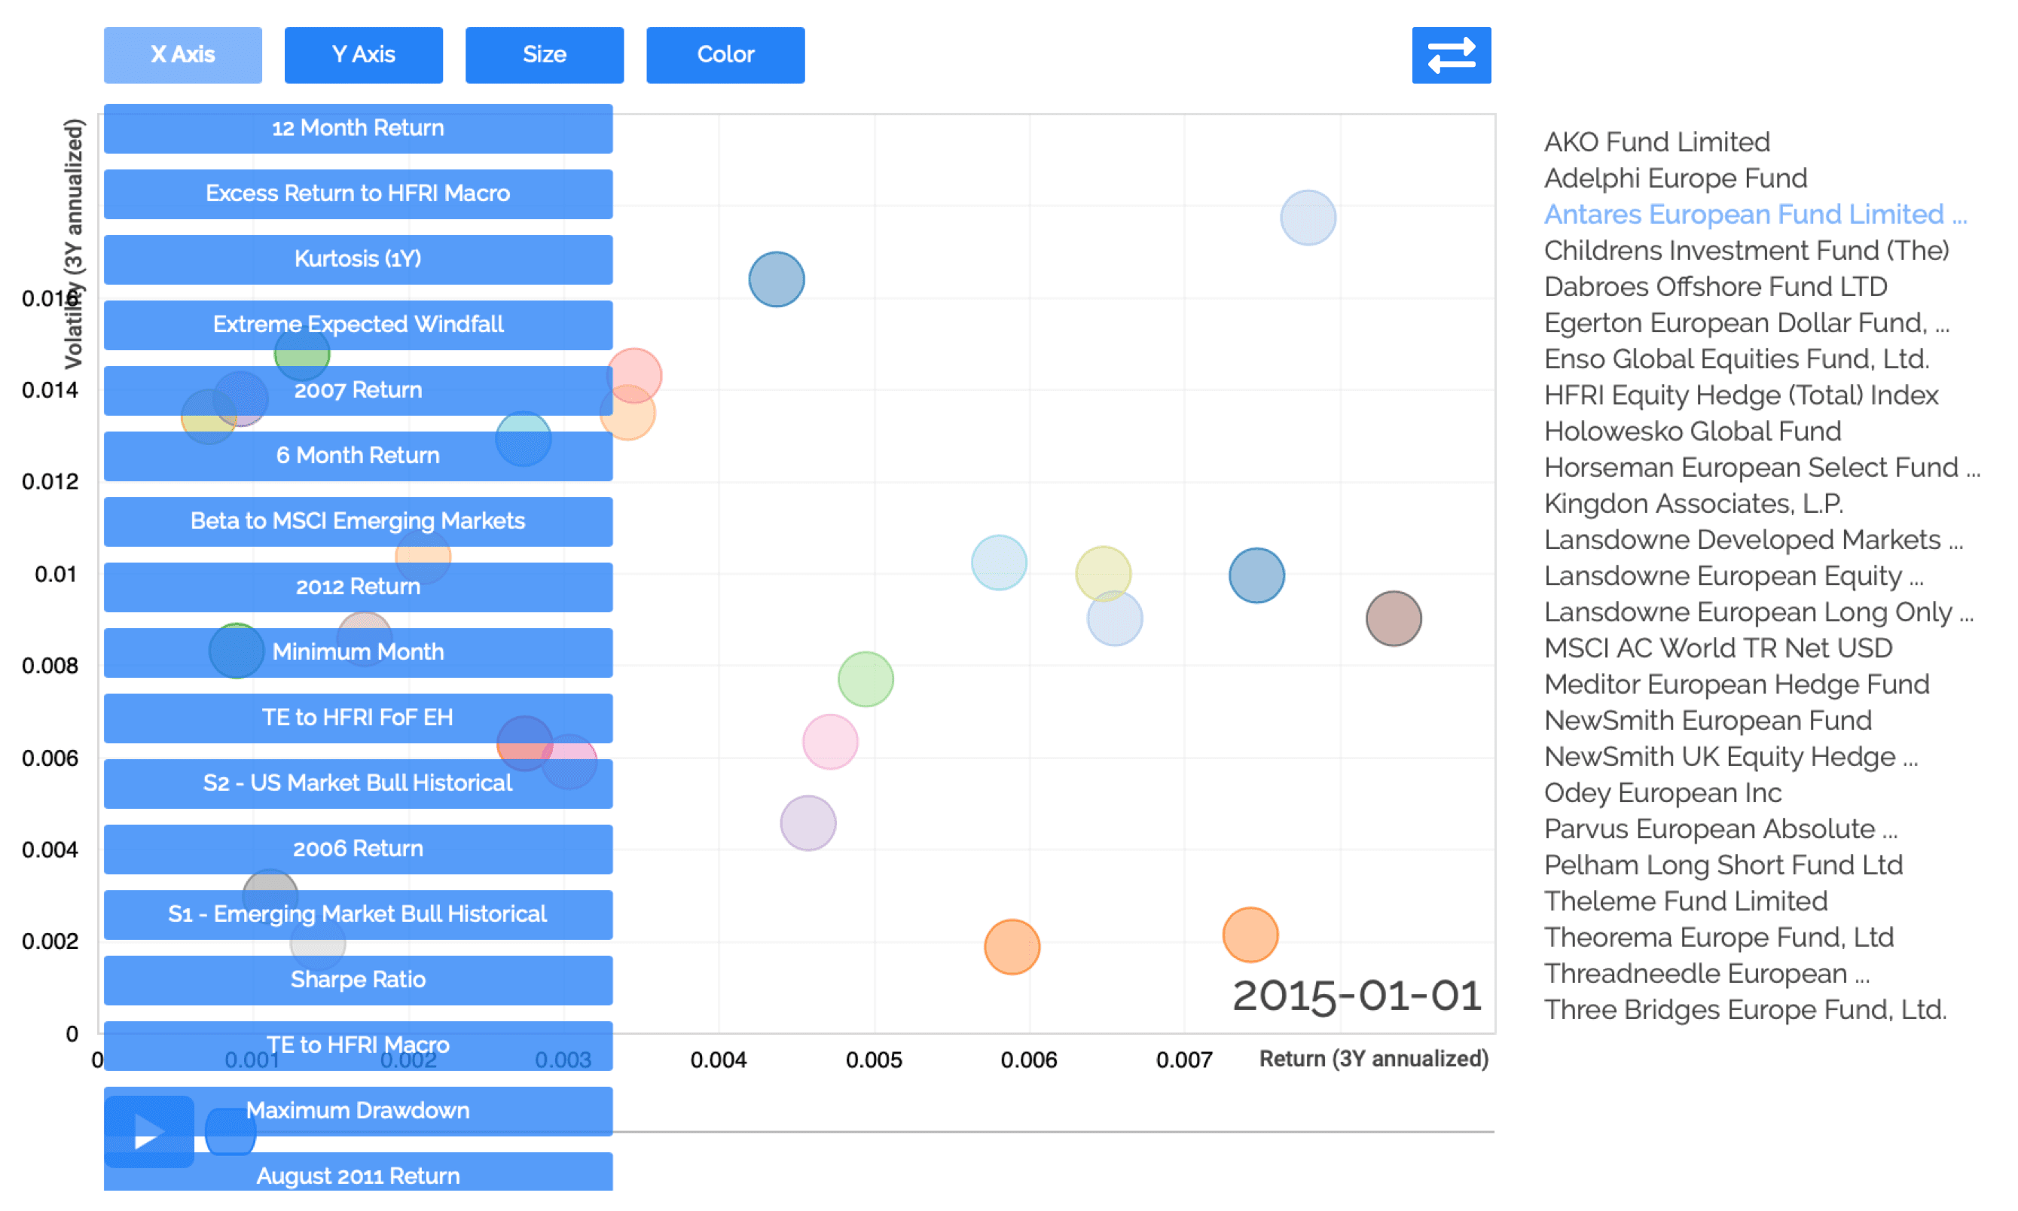
Task: Select Childrens Investment Fund (The)
Action: click(1746, 251)
